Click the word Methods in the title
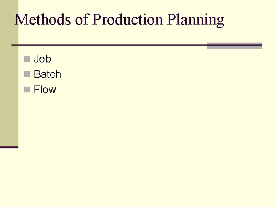This screenshot has width=276, height=207. click(x=43, y=20)
